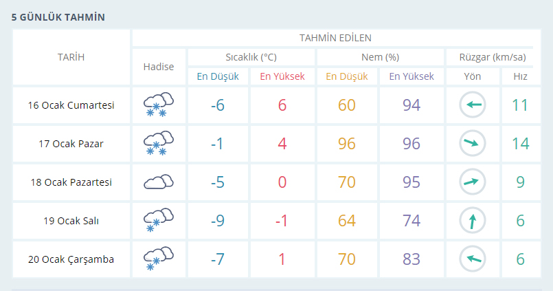Image resolution: width=553 pixels, height=291 pixels.
Task: Click the snow icon for 20 Ocak Çarşamba
Action: click(158, 259)
